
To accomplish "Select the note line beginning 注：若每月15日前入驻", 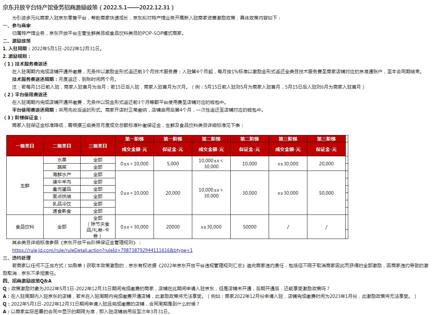I will (x=188, y=87).
